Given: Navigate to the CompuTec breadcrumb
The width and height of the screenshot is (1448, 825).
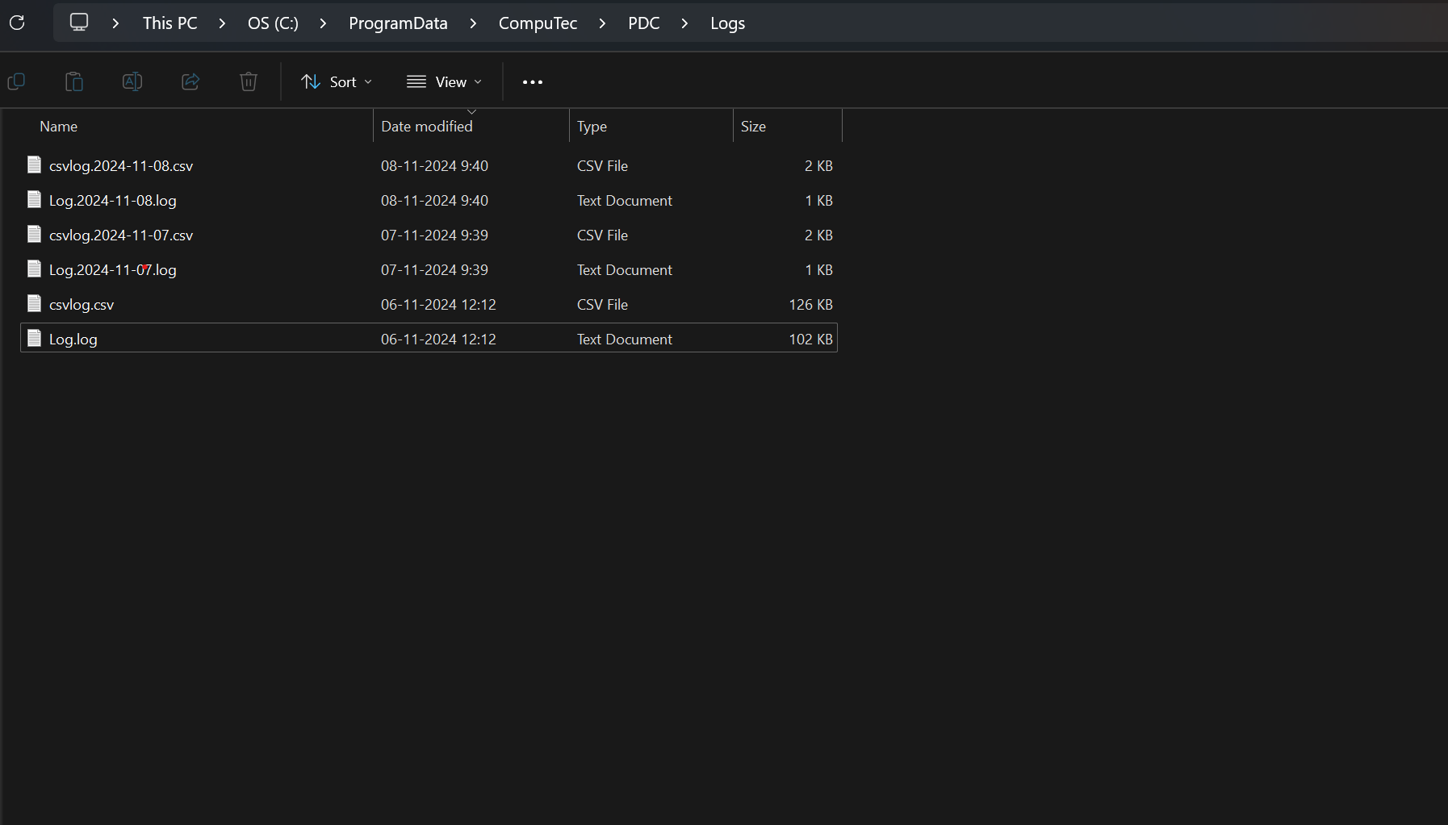Looking at the screenshot, I should [x=538, y=23].
